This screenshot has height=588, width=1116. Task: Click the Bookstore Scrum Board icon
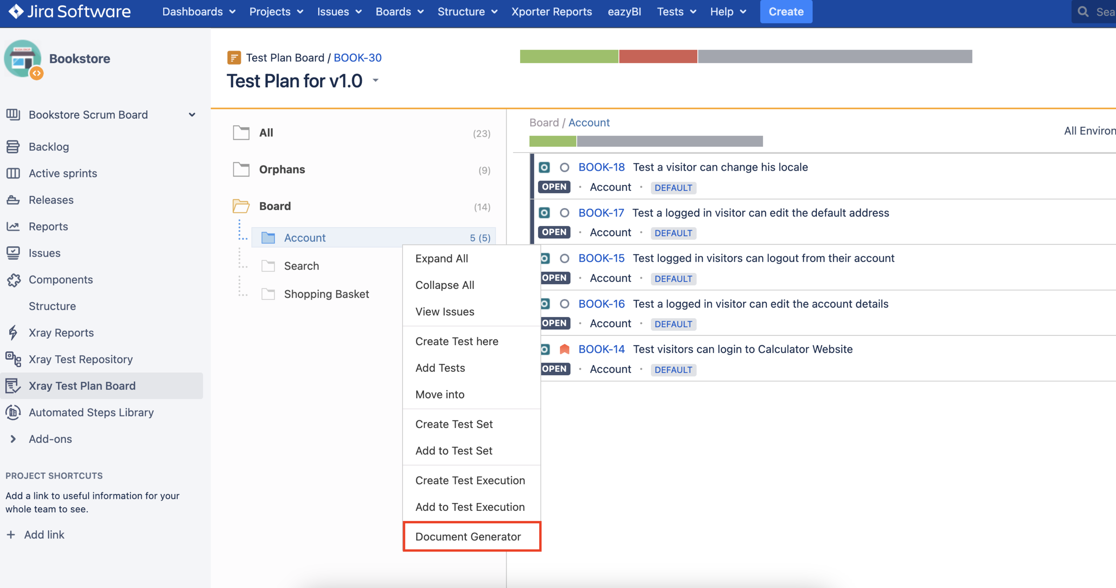tap(13, 114)
